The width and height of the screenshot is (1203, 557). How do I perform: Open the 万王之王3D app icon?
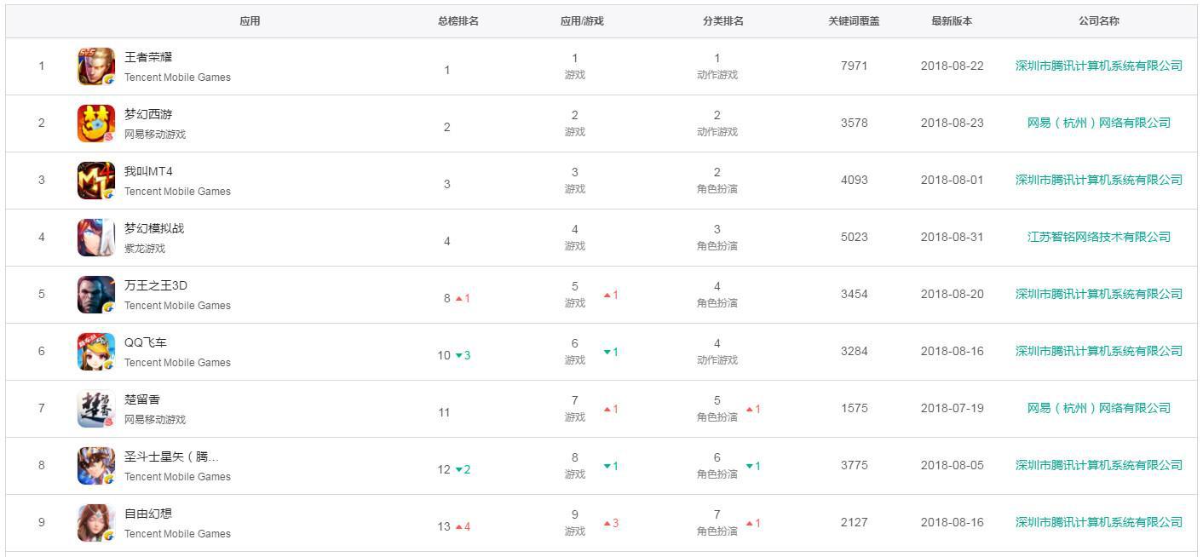coord(96,295)
